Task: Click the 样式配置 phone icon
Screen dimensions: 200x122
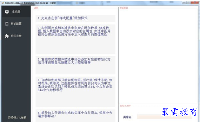Action: click(7, 24)
